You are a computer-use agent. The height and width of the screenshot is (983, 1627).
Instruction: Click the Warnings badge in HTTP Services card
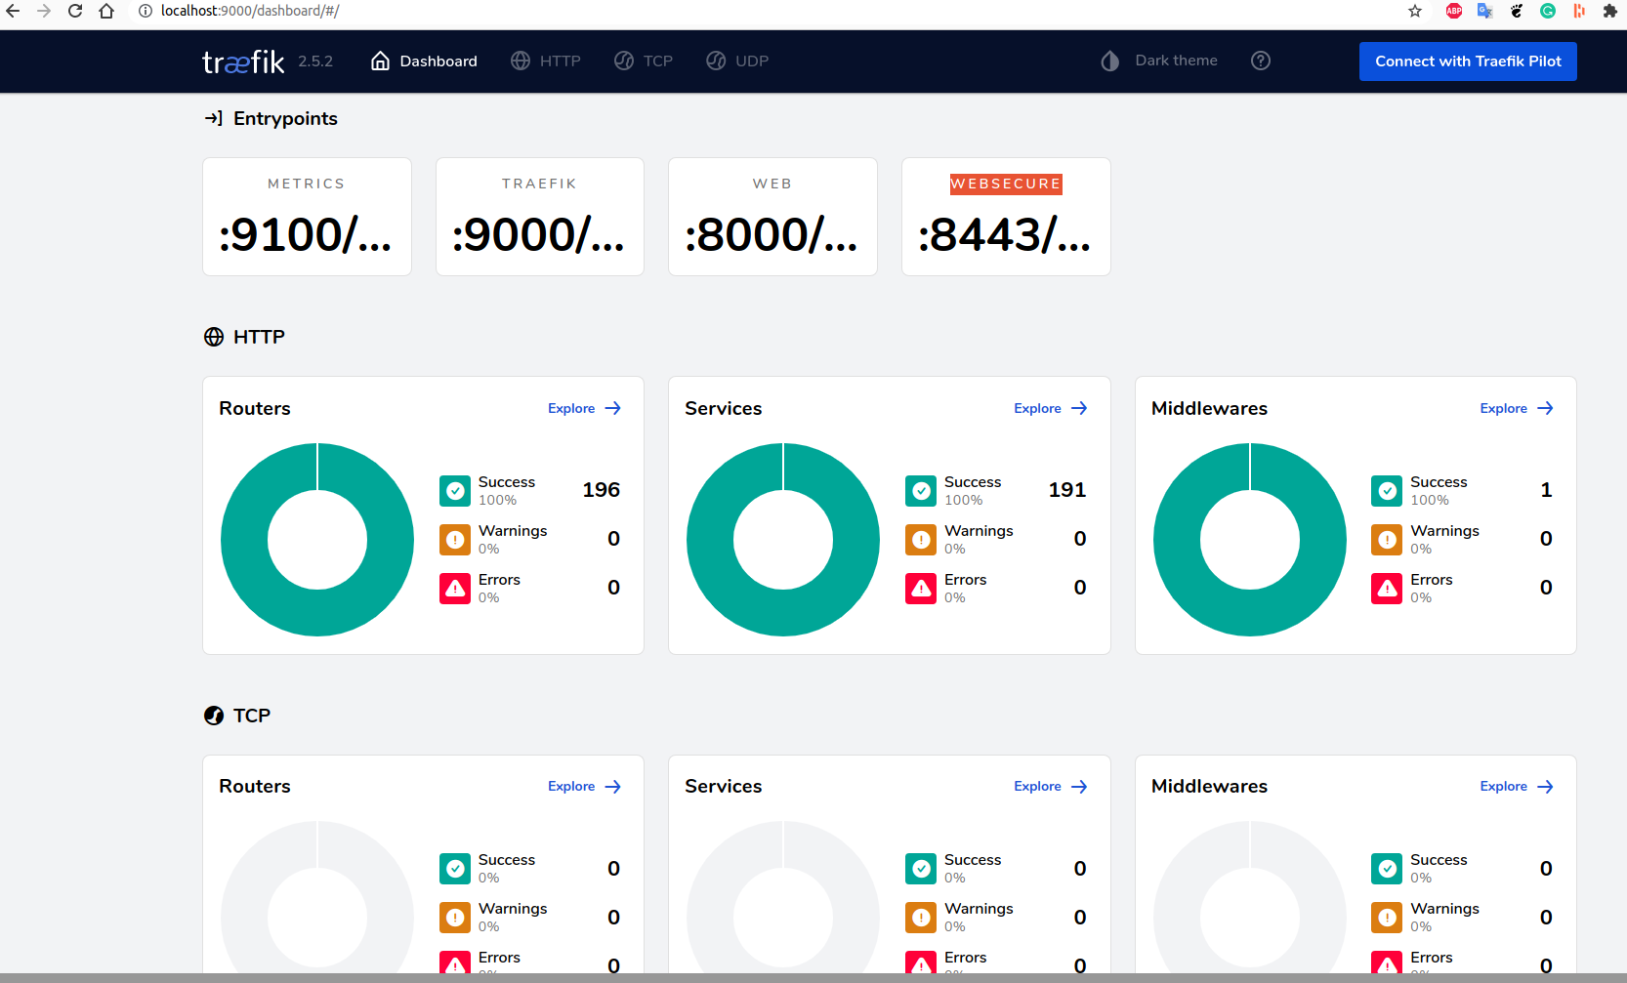click(x=920, y=539)
